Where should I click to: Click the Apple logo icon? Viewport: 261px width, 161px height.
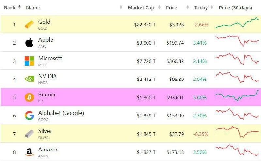(x=29, y=43)
